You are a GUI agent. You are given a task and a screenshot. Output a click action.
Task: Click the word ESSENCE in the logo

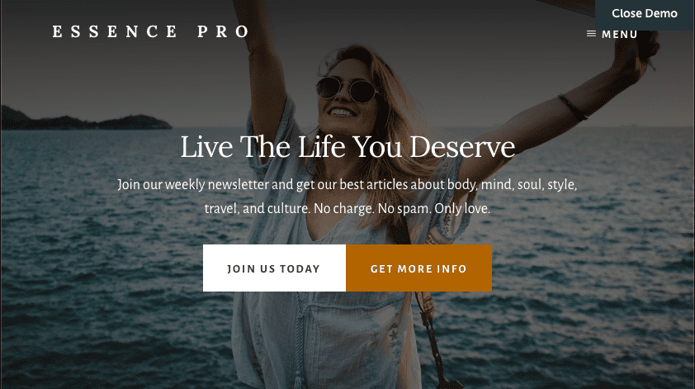pyautogui.click(x=116, y=31)
